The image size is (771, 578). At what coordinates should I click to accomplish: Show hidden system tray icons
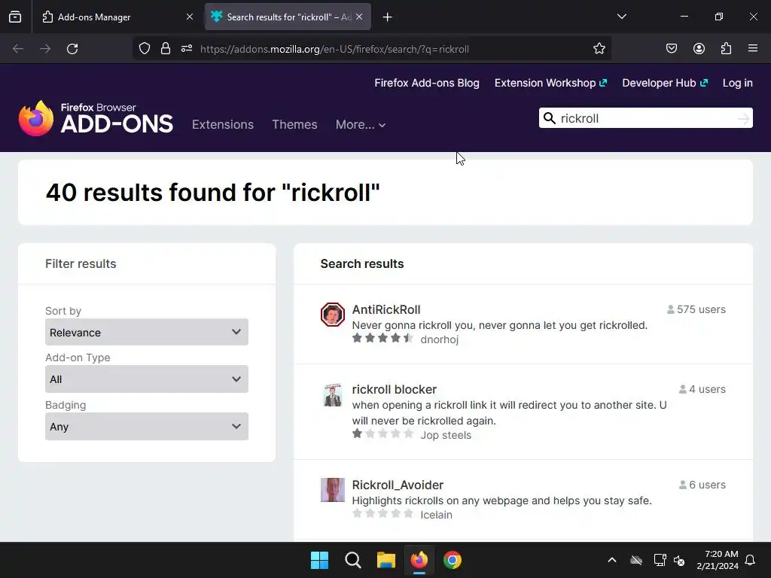click(612, 560)
